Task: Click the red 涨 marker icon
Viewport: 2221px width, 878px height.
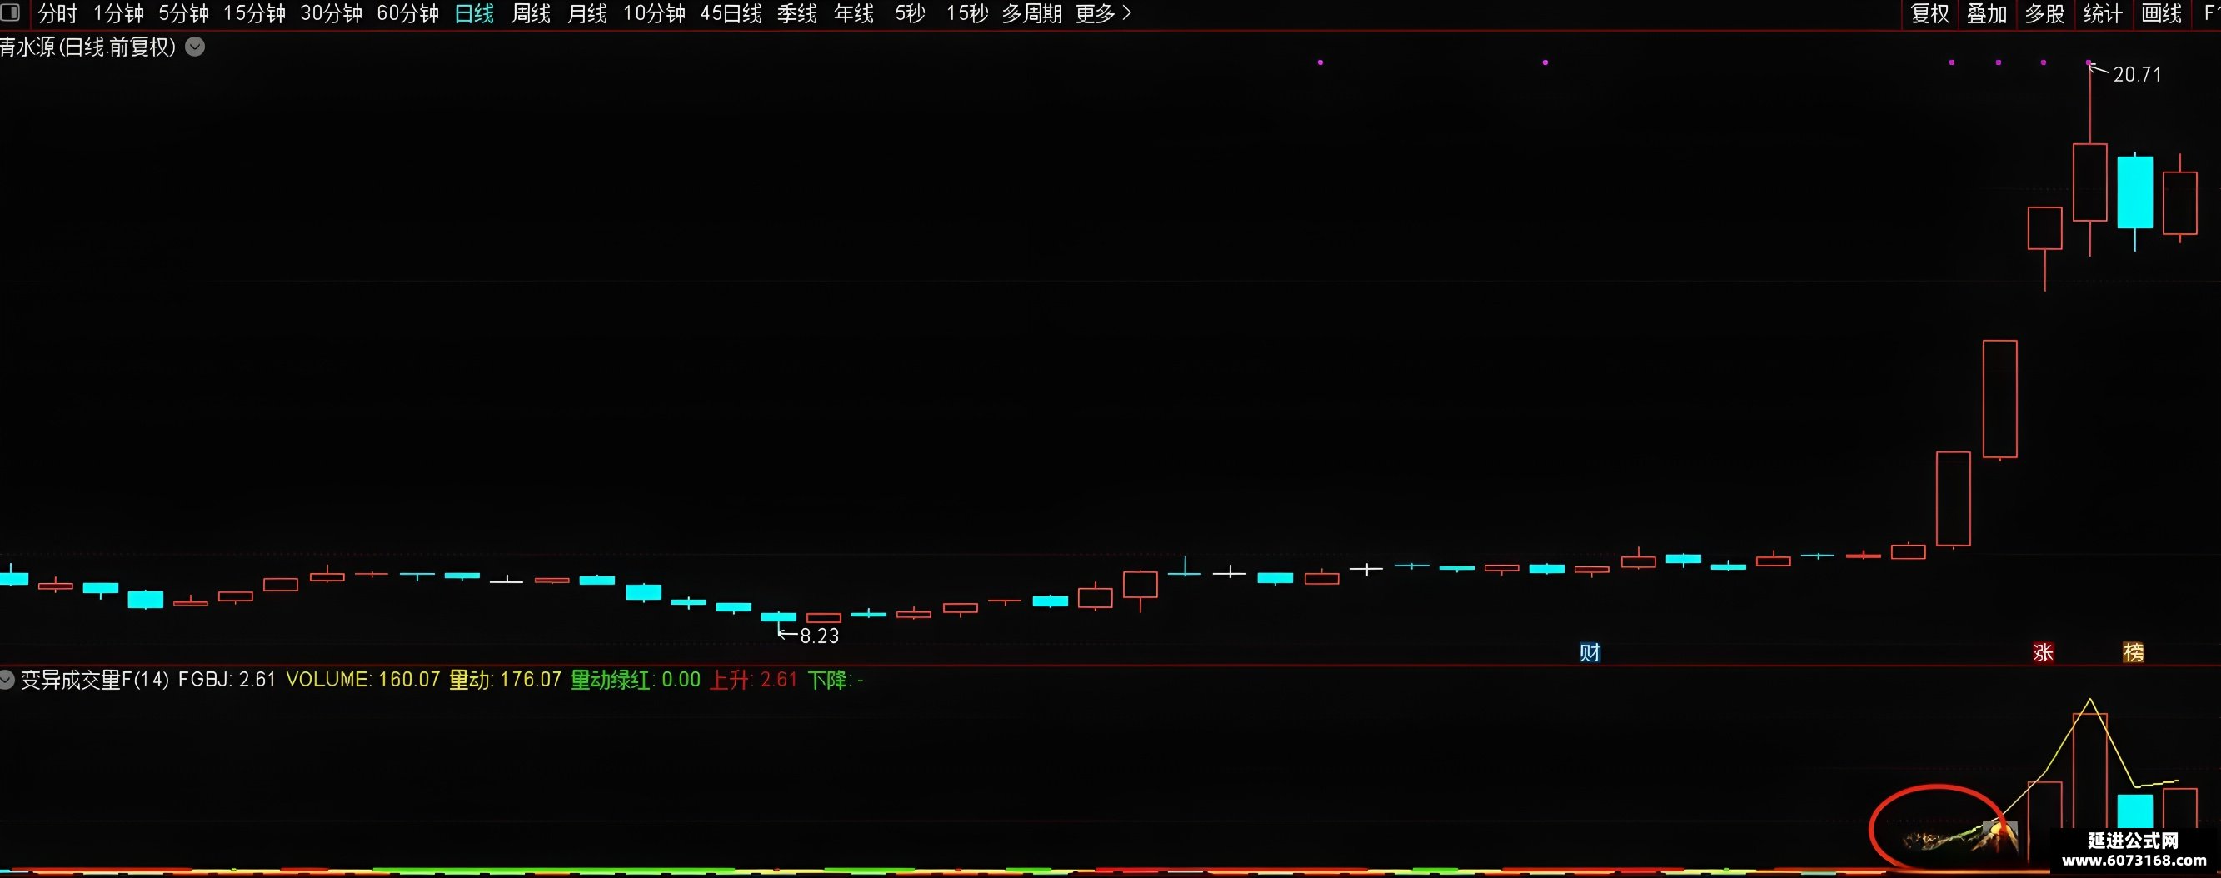Action: [x=2043, y=652]
